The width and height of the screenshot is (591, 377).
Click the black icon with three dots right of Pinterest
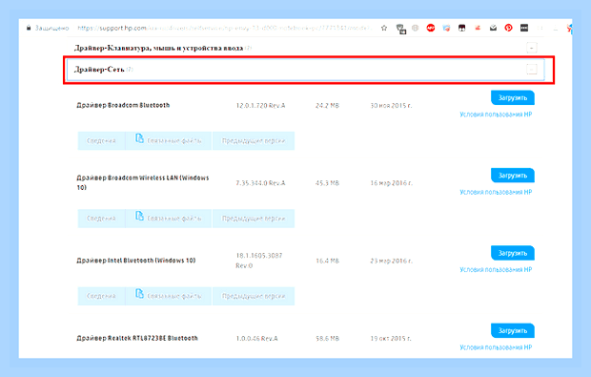point(524,28)
